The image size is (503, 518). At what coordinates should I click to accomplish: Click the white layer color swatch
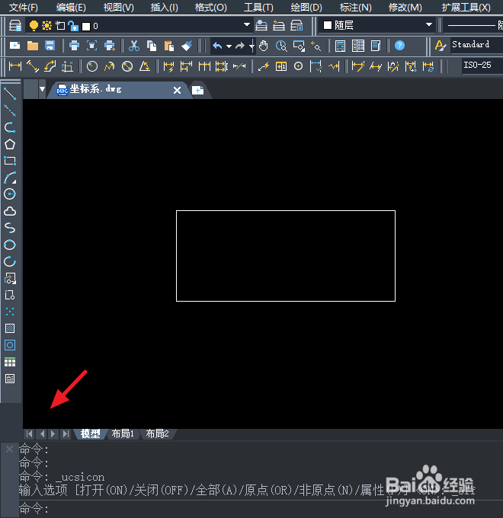click(86, 27)
